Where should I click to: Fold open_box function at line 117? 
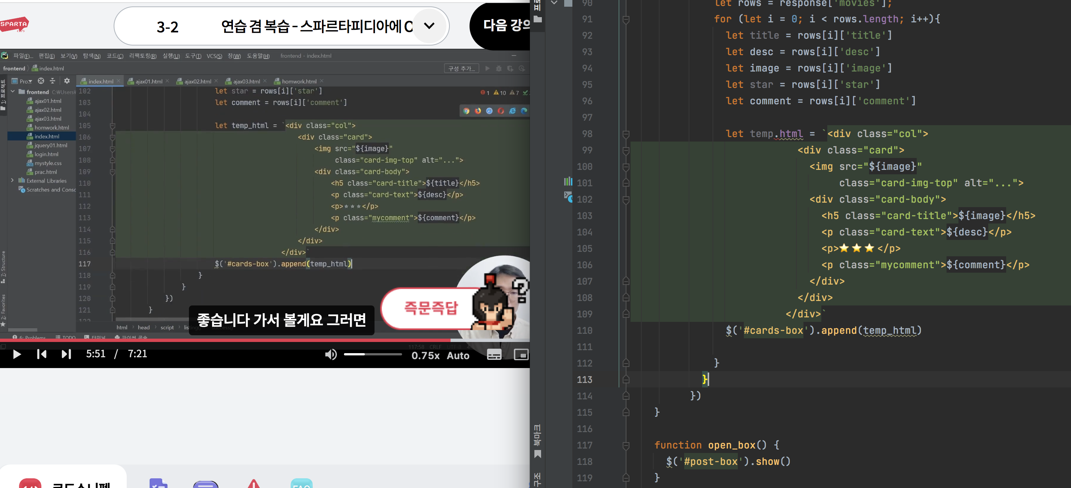point(626,445)
